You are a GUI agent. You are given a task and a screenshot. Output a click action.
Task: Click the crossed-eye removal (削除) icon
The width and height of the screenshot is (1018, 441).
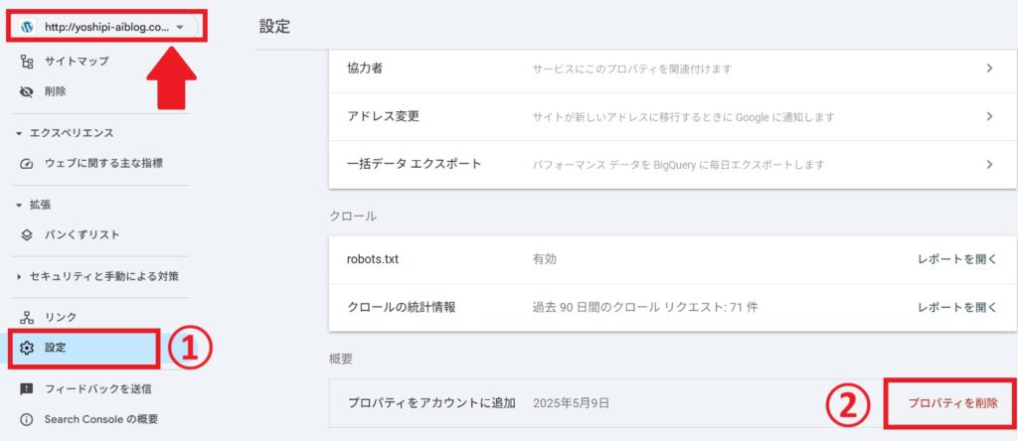(27, 92)
